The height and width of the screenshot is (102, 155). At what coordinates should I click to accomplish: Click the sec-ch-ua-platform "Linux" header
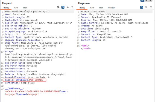[x=23, y=29]
